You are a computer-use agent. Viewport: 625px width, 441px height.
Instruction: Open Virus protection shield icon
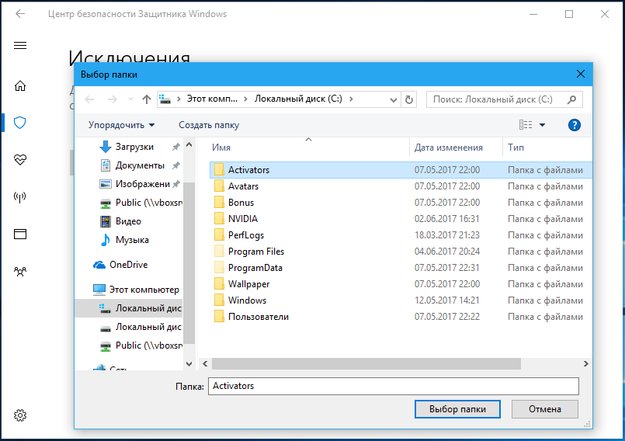[20, 123]
